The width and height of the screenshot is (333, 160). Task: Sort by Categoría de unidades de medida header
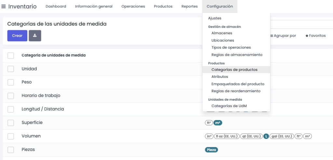pos(54,55)
